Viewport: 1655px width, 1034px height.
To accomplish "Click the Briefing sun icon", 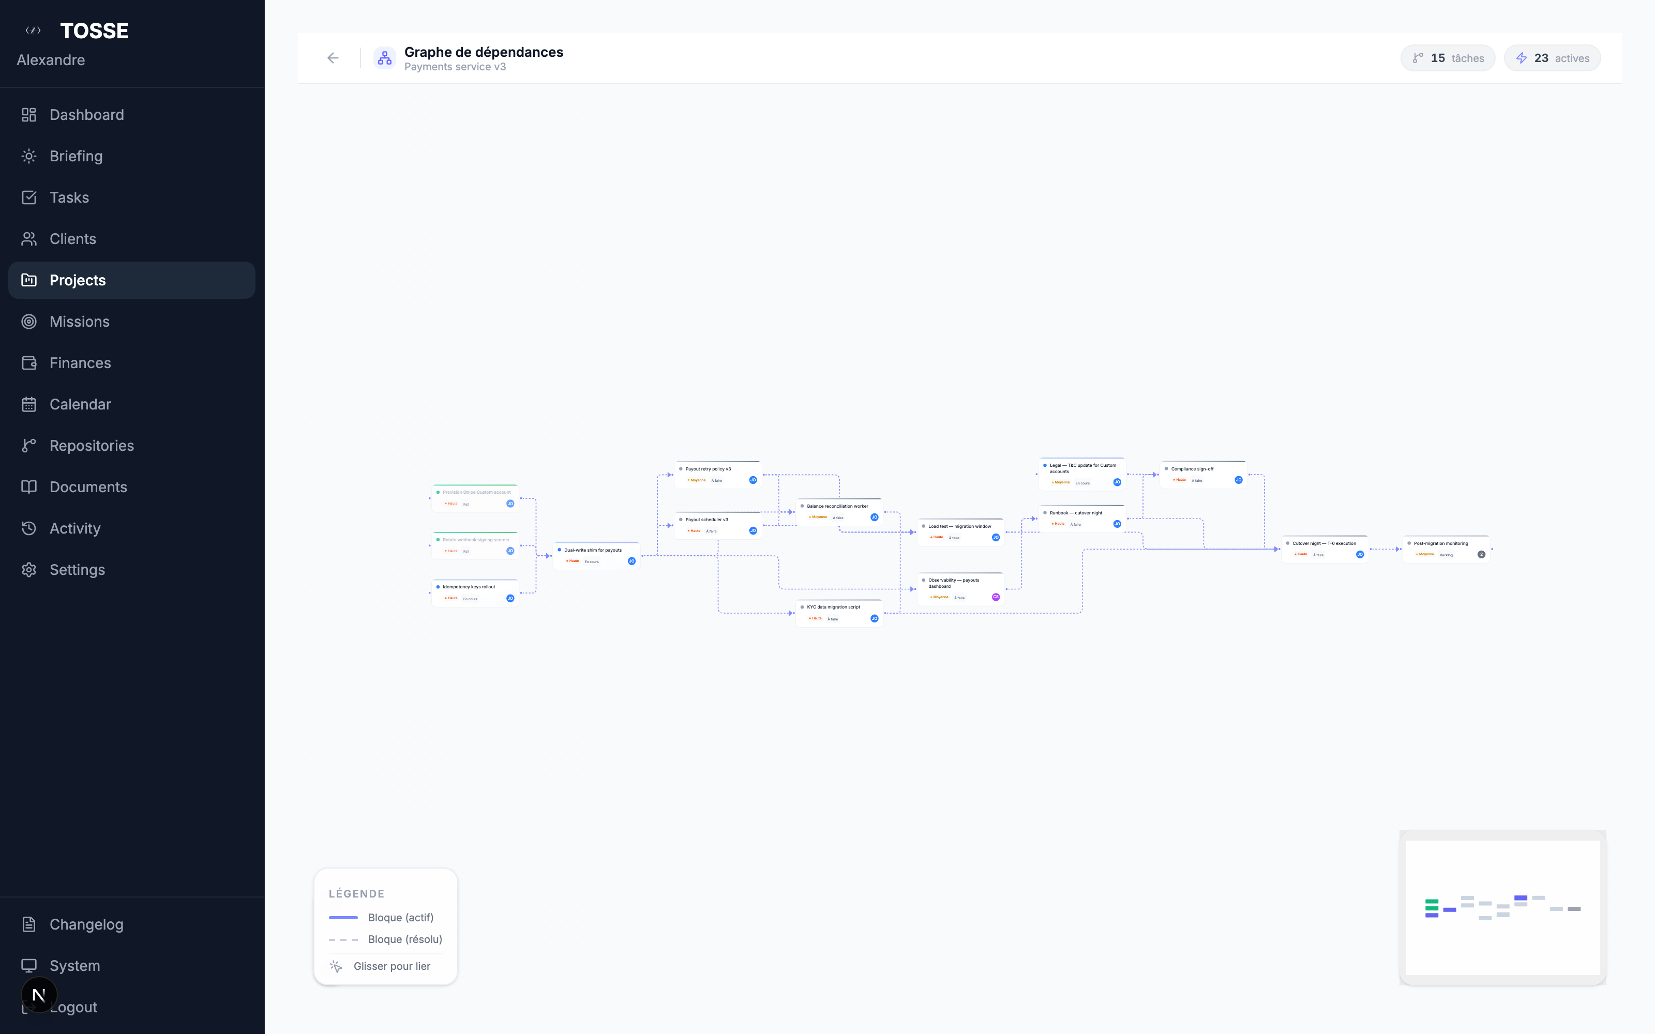I will pos(29,156).
